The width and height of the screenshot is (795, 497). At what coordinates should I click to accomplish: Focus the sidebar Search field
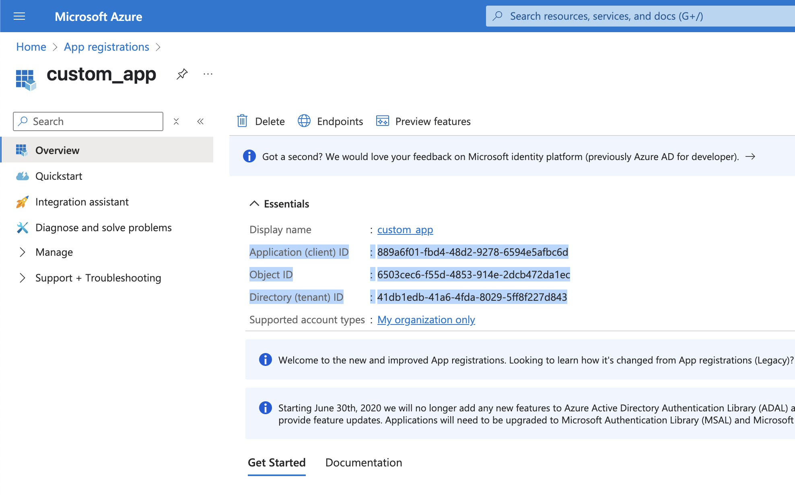pos(88,121)
